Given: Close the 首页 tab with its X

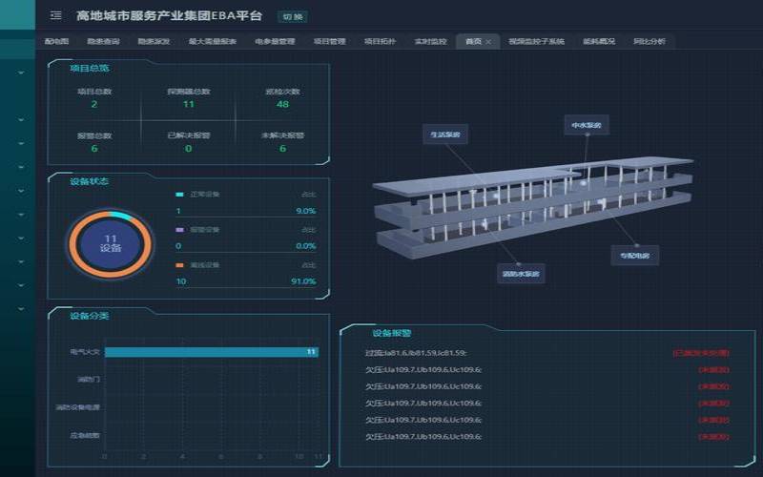Looking at the screenshot, I should point(488,42).
